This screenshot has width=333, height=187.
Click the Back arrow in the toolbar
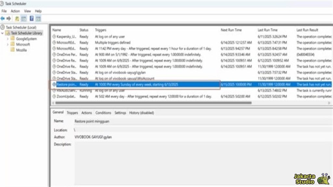[x=3, y=19]
